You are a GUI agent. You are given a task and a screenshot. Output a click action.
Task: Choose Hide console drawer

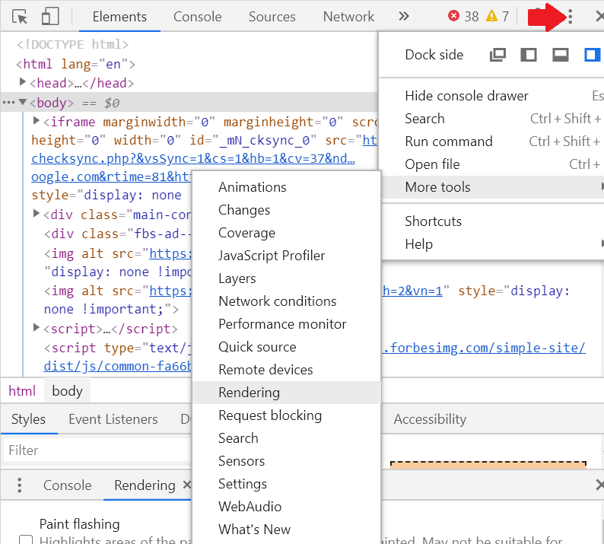click(492, 96)
